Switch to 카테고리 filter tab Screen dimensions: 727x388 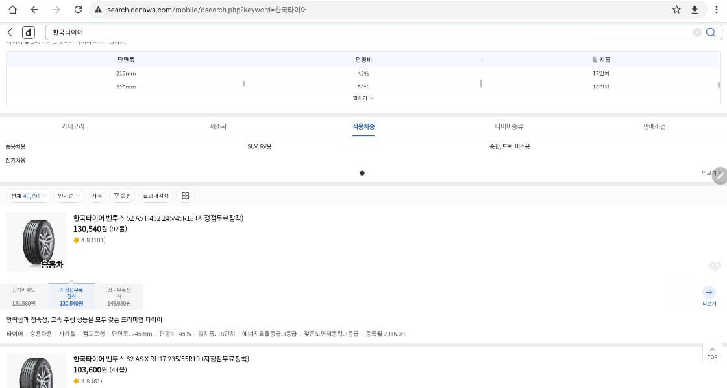point(73,126)
